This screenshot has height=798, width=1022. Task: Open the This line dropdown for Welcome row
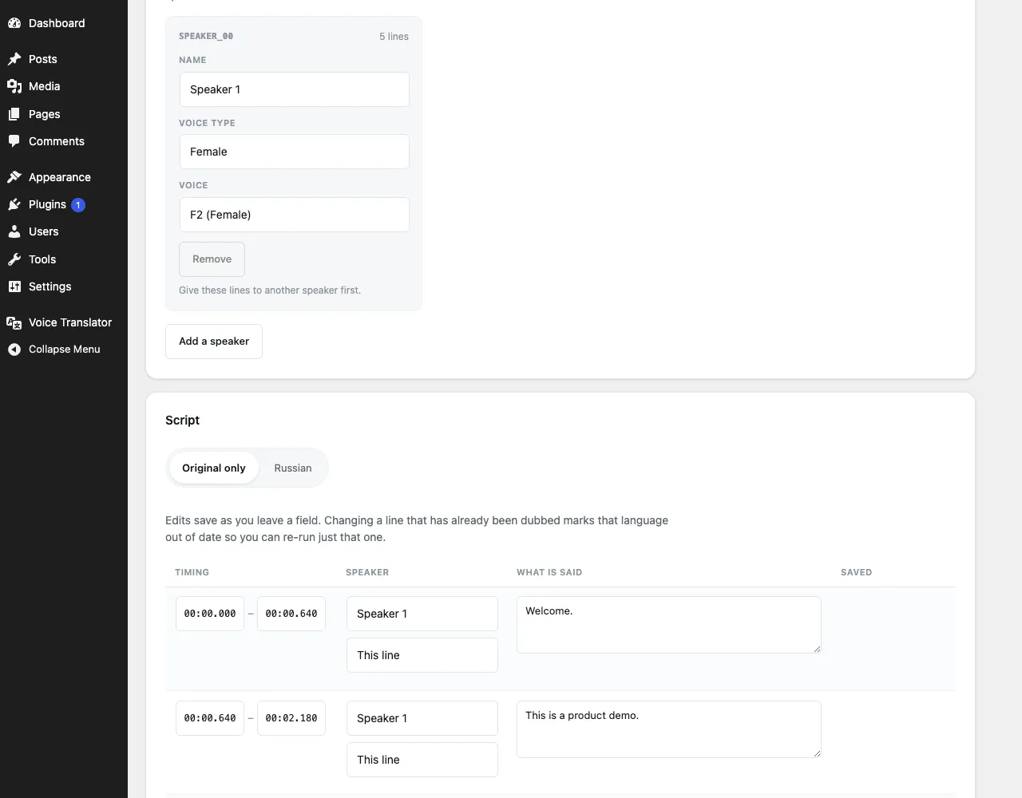(422, 655)
